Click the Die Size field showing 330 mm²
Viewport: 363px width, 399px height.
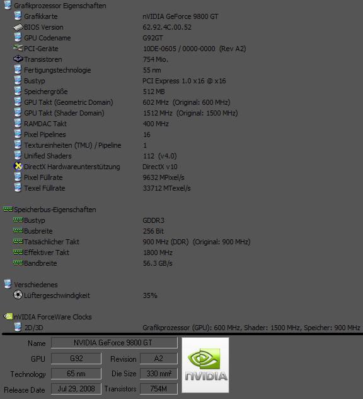tap(159, 374)
